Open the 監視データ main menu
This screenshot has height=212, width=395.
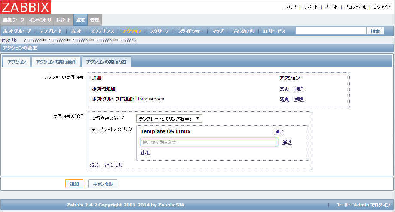[13, 20]
